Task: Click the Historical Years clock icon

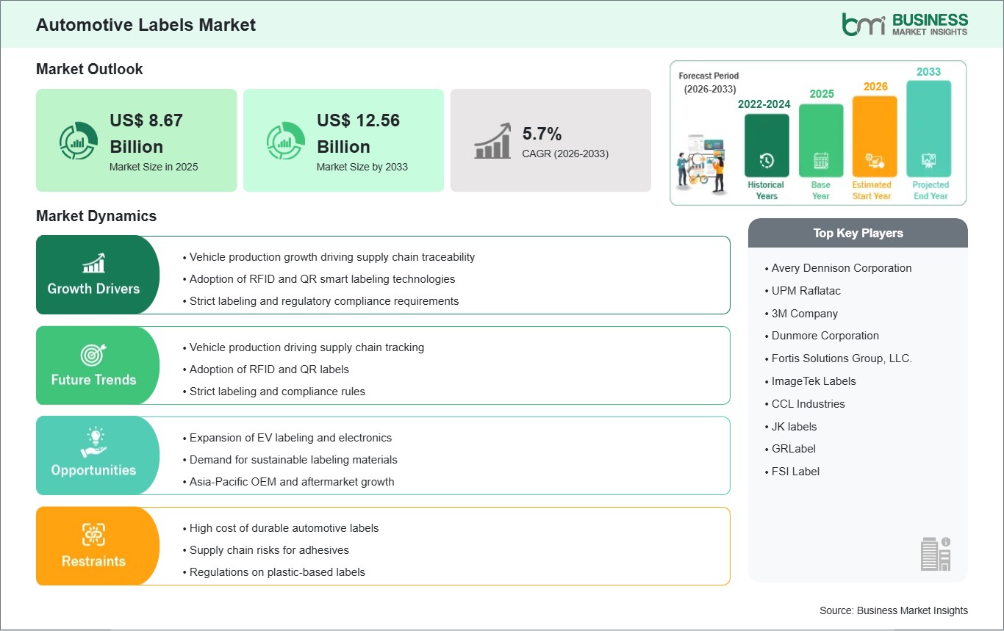Action: pos(766,161)
